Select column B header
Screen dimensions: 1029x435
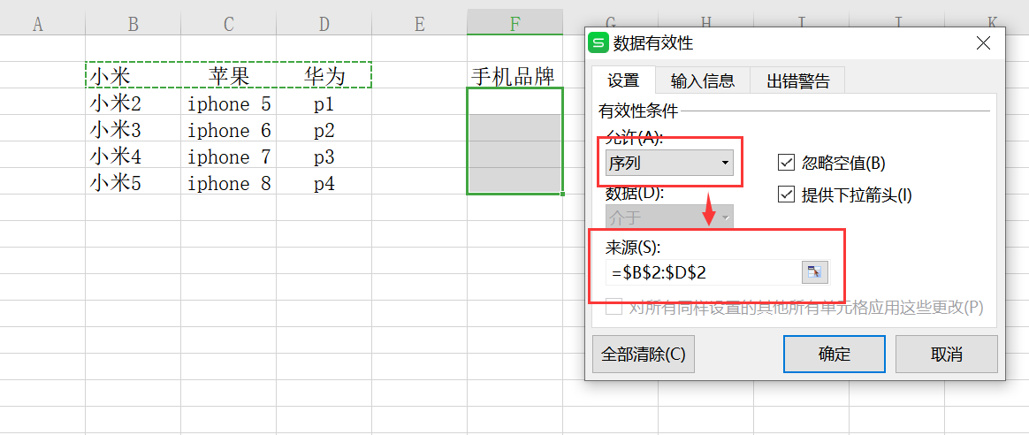click(x=133, y=24)
